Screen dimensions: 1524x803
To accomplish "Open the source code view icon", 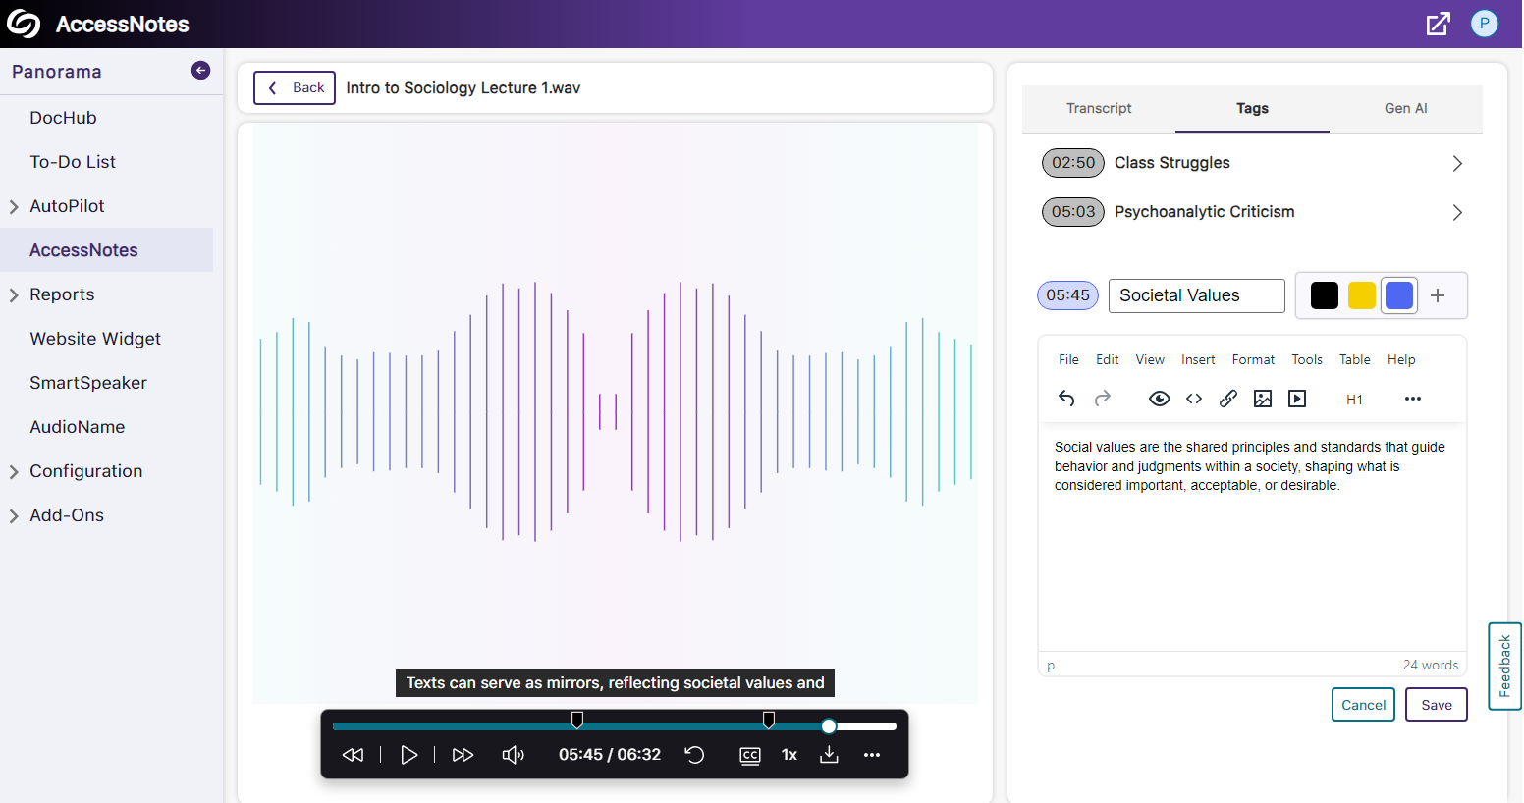I will 1194,399.
